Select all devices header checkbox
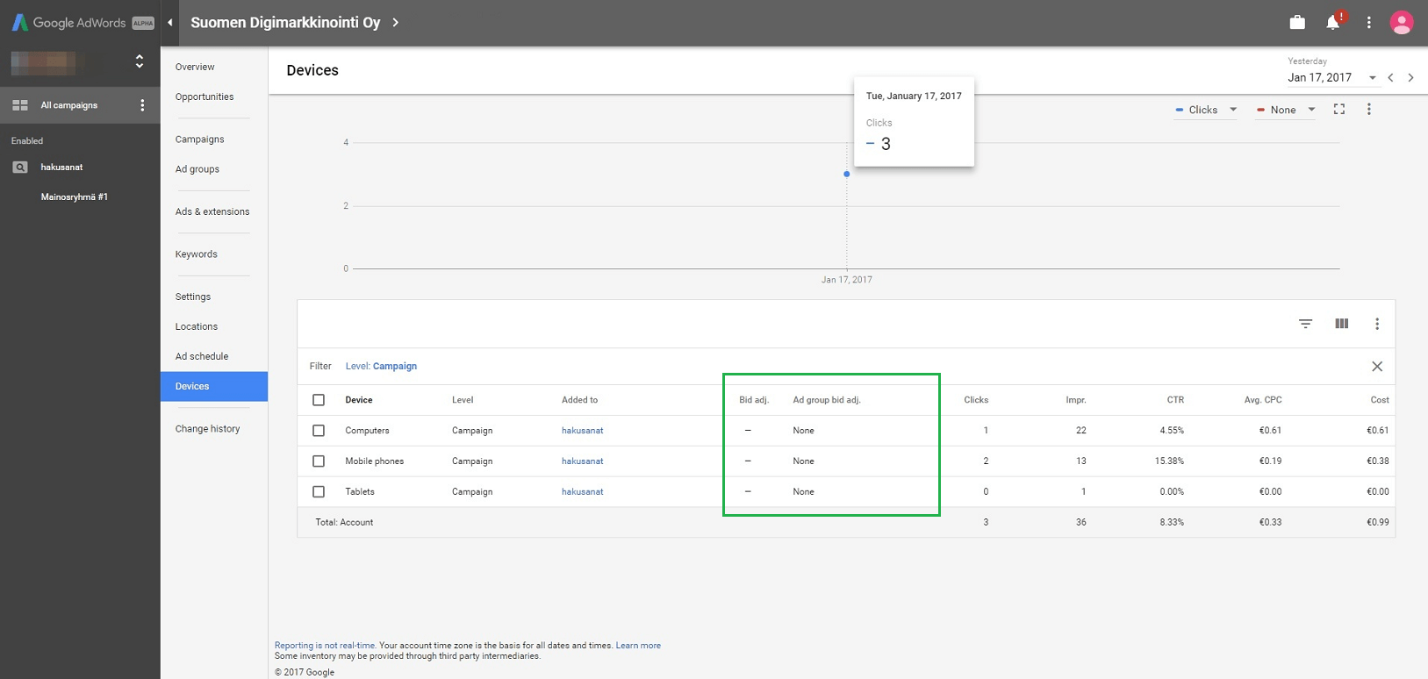Viewport: 1428px width, 679px height. 319,400
